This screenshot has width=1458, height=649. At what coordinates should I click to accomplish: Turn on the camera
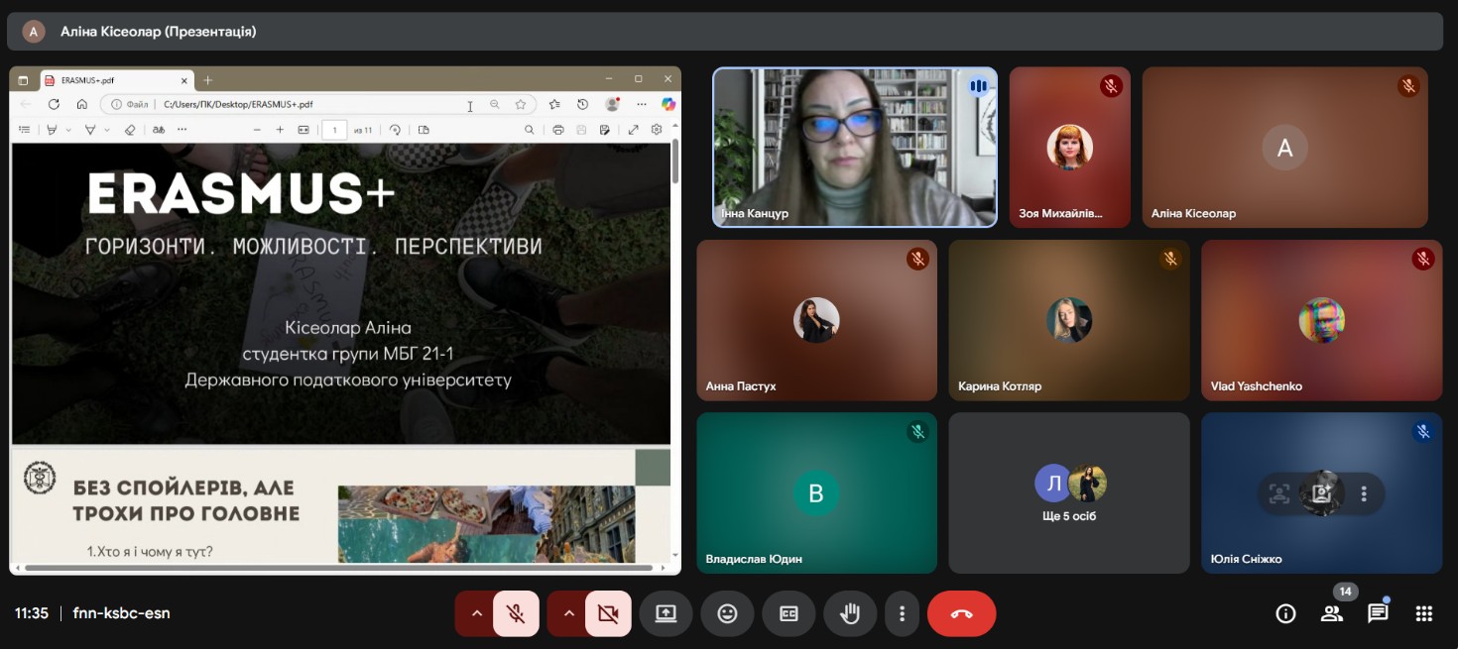[608, 613]
